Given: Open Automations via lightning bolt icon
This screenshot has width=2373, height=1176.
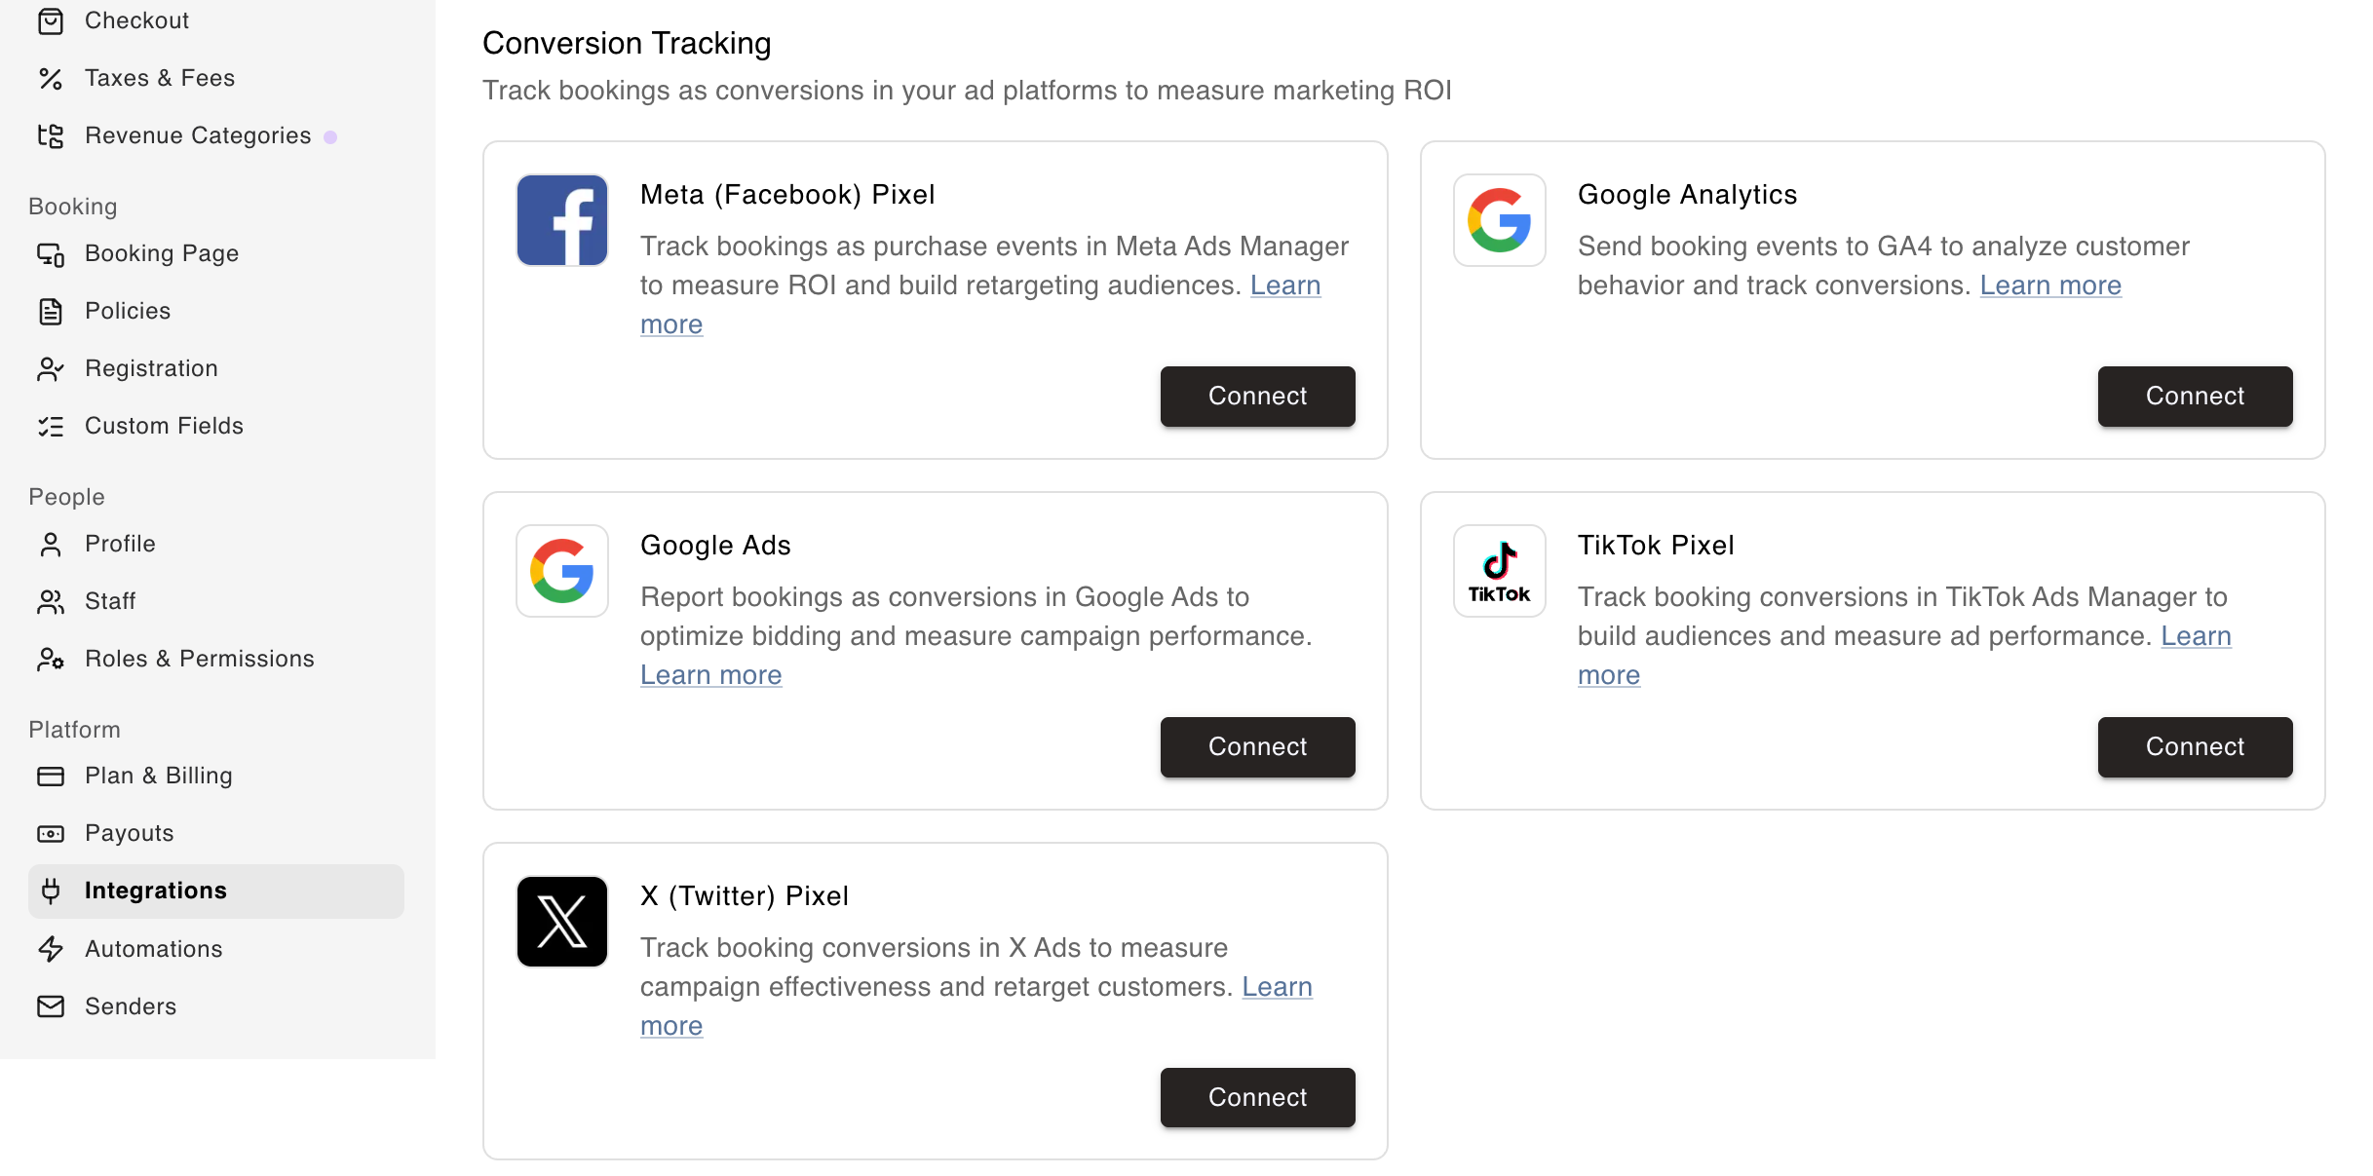Looking at the screenshot, I should pos(51,949).
